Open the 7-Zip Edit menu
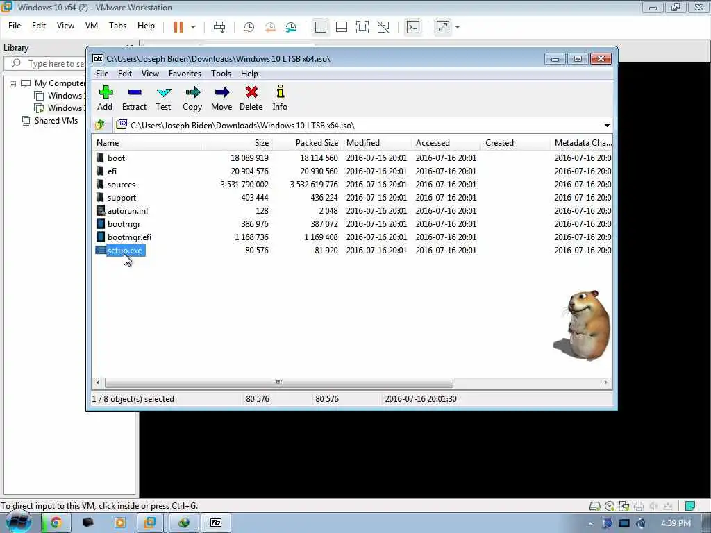 [x=125, y=74]
